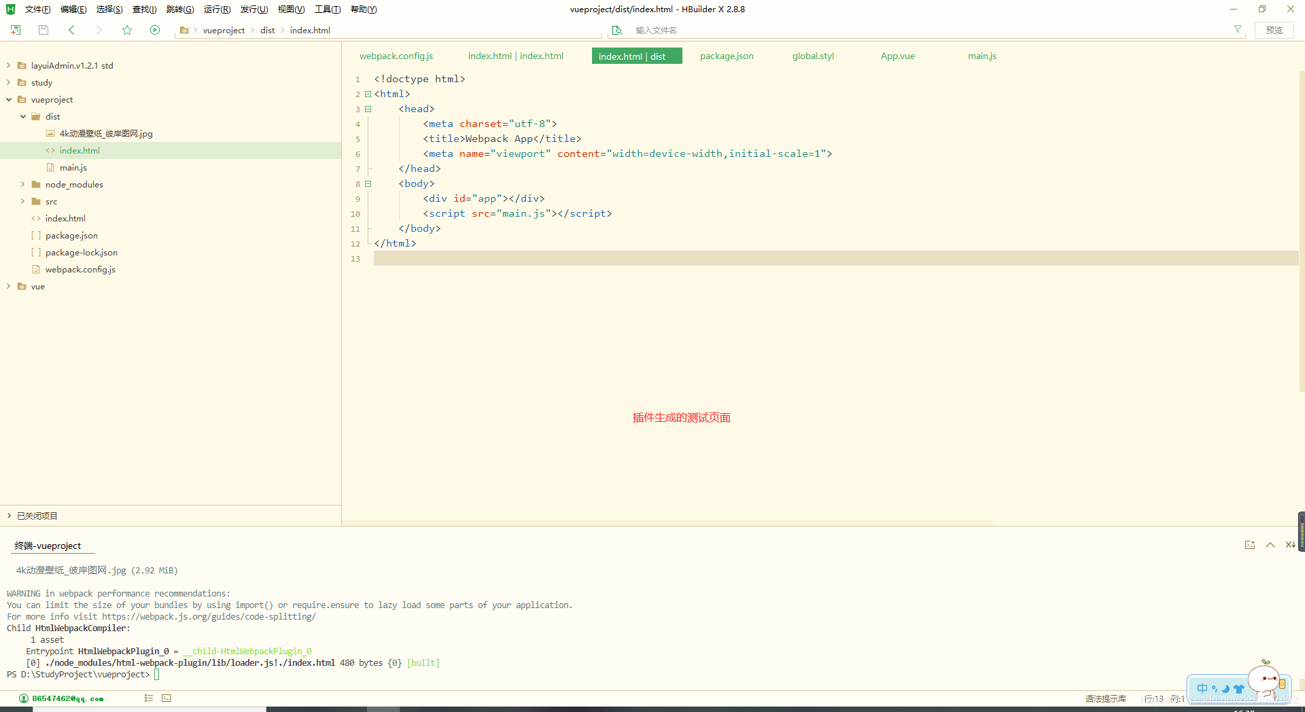Open package.json in project tree
This screenshot has width=1305, height=712.
[71, 235]
